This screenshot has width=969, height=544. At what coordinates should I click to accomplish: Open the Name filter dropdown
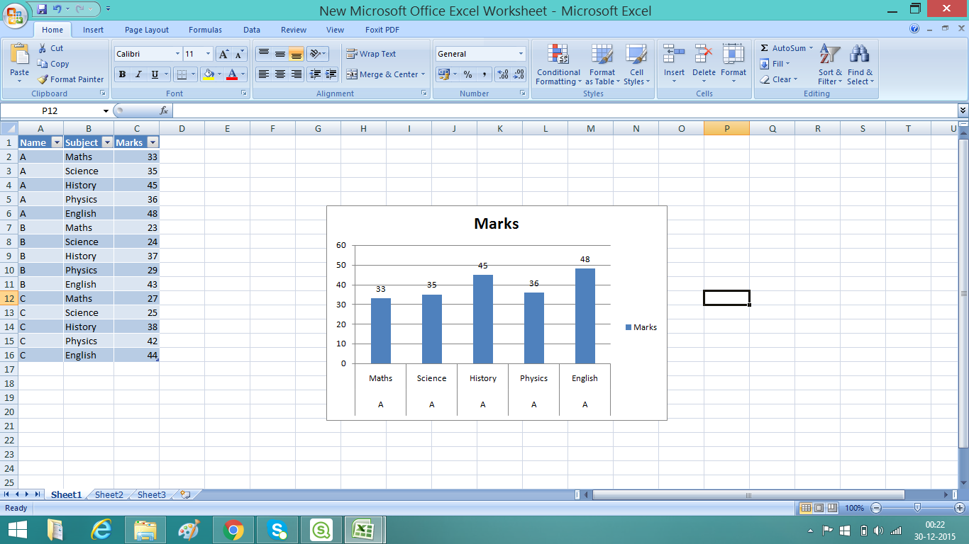(57, 142)
